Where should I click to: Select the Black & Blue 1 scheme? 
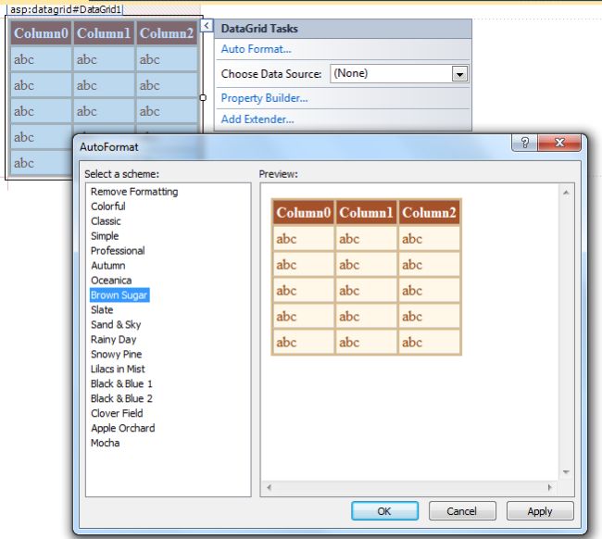[121, 384]
